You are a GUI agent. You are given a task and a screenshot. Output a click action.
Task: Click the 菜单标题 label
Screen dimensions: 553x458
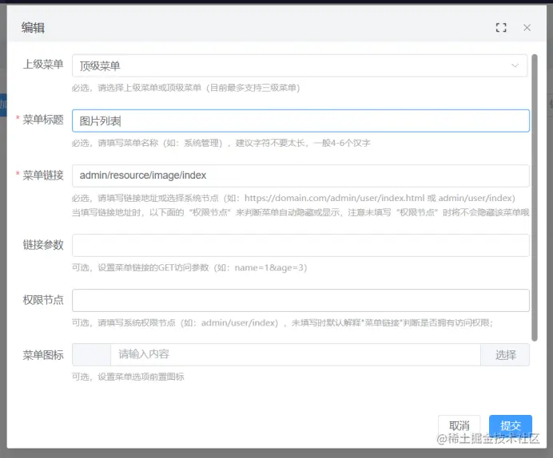[x=43, y=120]
